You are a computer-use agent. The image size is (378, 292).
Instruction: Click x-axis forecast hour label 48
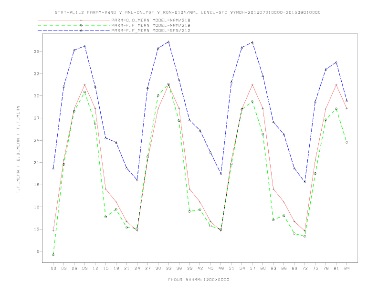(x=221, y=268)
